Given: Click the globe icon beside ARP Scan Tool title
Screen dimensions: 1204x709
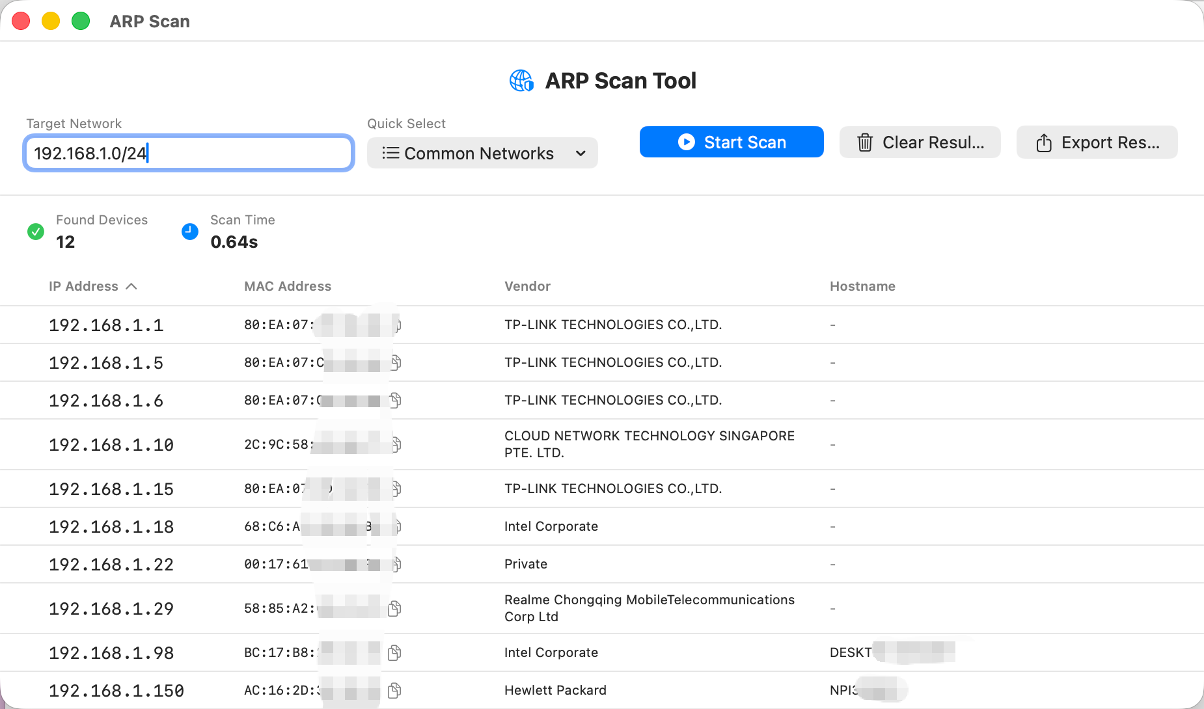Looking at the screenshot, I should (521, 80).
